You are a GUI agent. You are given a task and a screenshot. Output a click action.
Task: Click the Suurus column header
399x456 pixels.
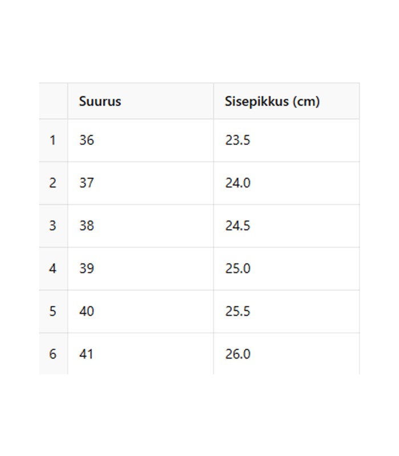click(x=140, y=101)
